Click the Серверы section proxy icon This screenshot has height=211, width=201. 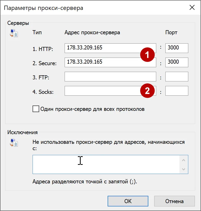click(x=14, y=33)
